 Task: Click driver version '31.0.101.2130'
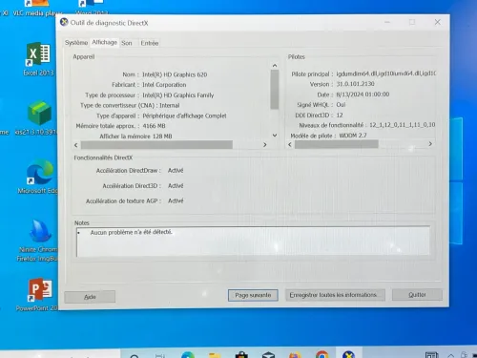pyautogui.click(x=355, y=84)
